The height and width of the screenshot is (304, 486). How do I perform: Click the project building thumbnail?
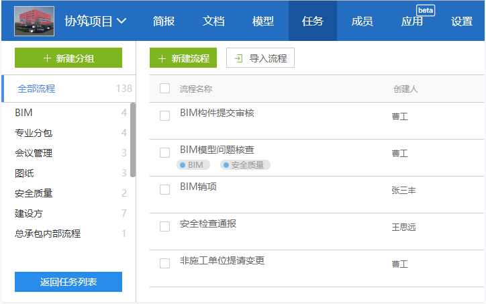(34, 21)
